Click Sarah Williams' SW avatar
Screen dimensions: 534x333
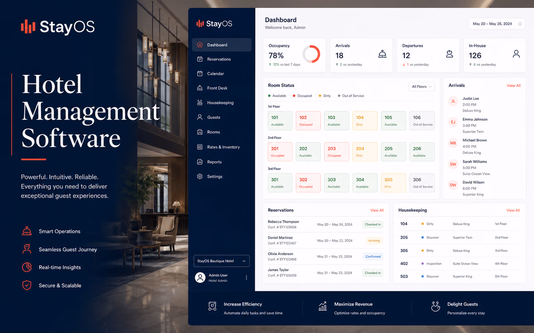pos(453,164)
